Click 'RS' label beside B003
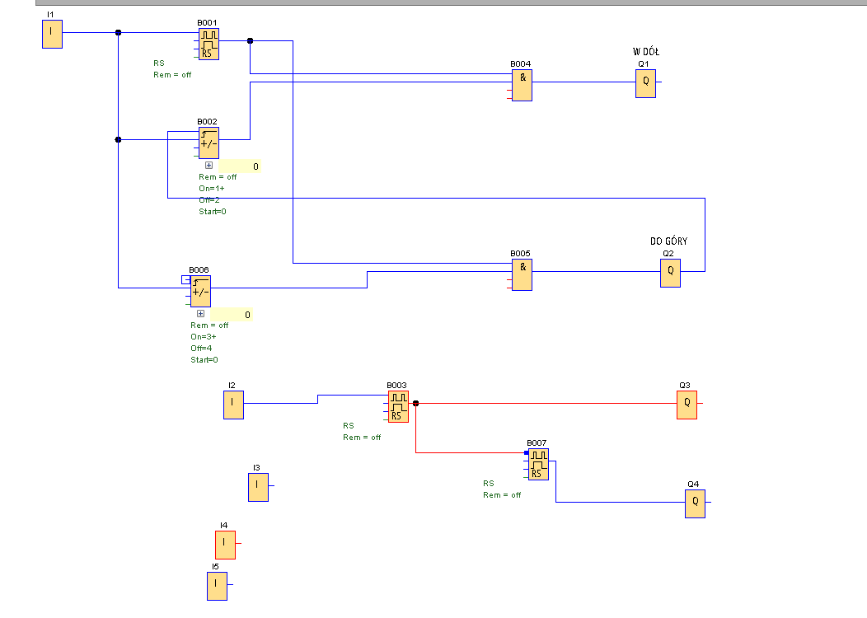Viewport: 867px width, 618px height. coord(349,426)
